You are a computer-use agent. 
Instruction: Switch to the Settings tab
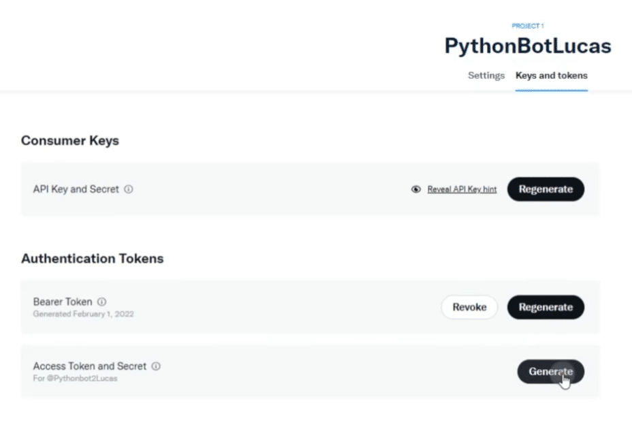pyautogui.click(x=486, y=76)
